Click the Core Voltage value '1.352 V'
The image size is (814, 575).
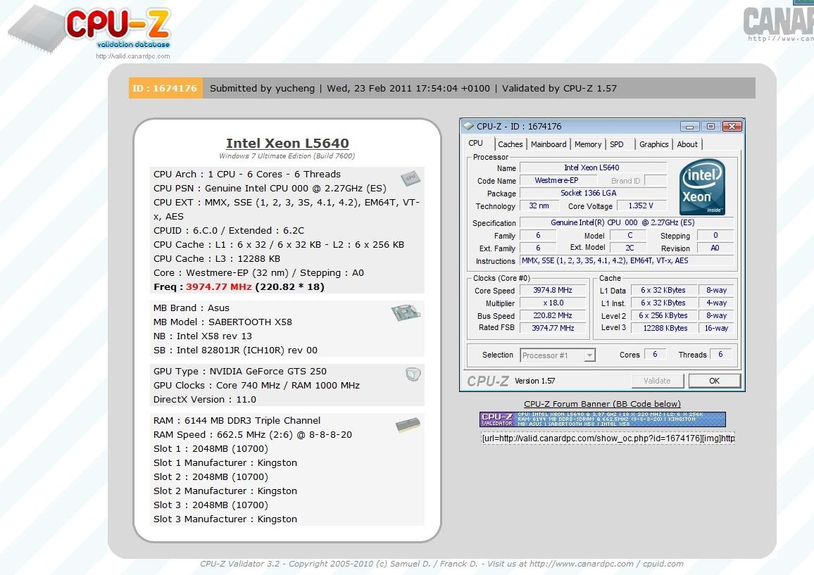point(641,206)
